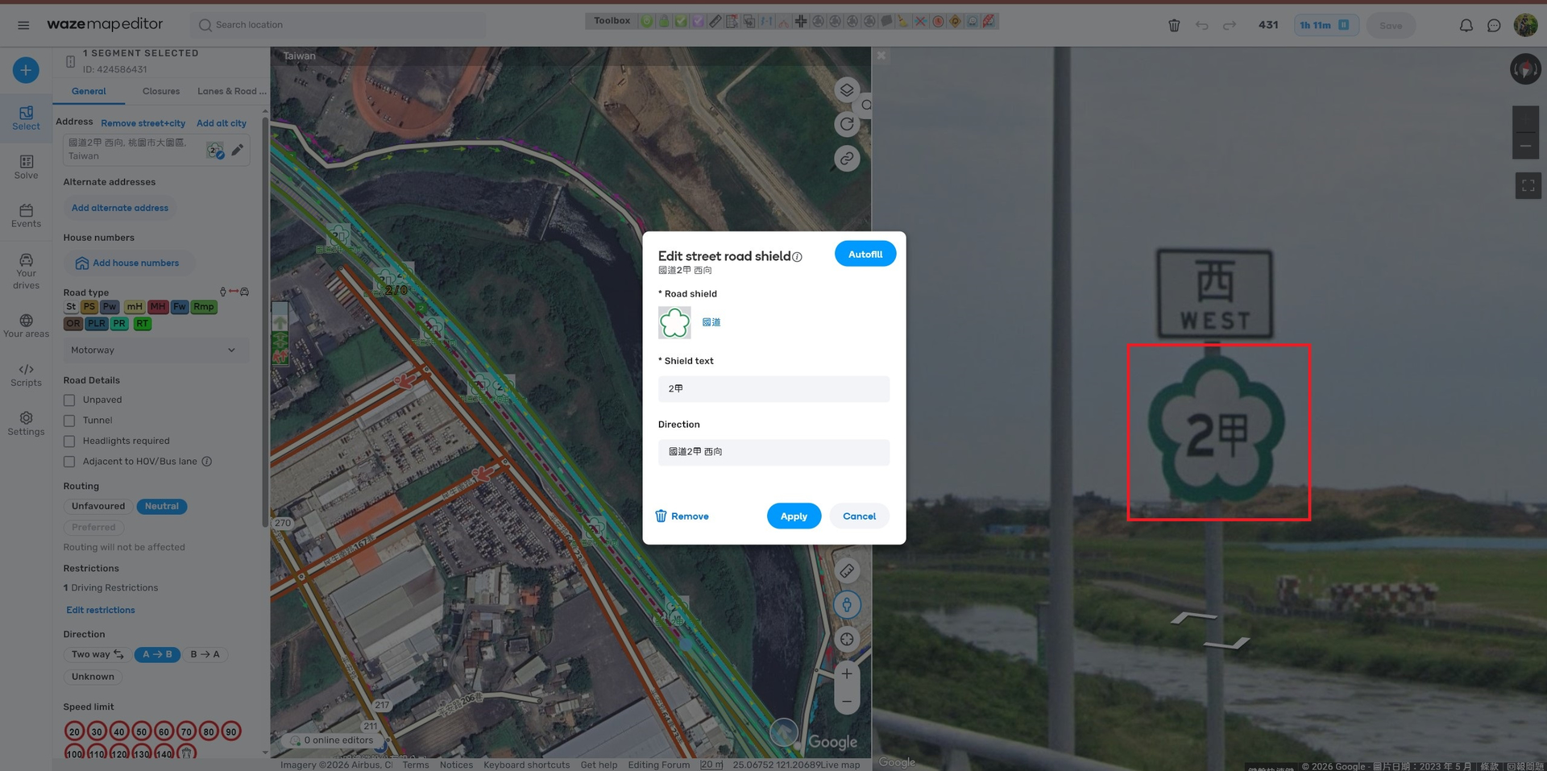
Task: Click the pencil icon to edit address
Action: (x=238, y=150)
